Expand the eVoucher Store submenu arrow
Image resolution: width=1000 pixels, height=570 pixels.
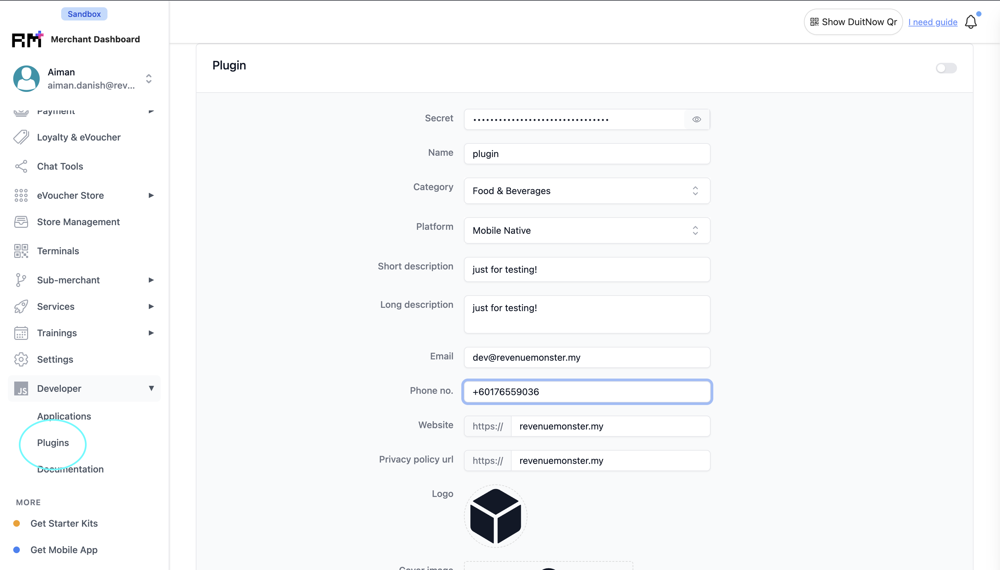pos(151,195)
